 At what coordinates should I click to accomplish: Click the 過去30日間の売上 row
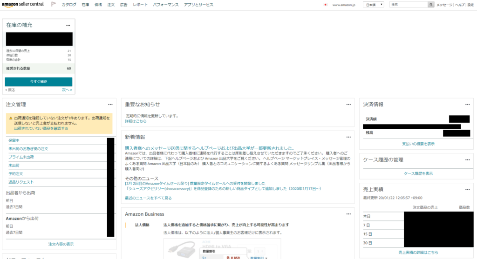coord(39,51)
